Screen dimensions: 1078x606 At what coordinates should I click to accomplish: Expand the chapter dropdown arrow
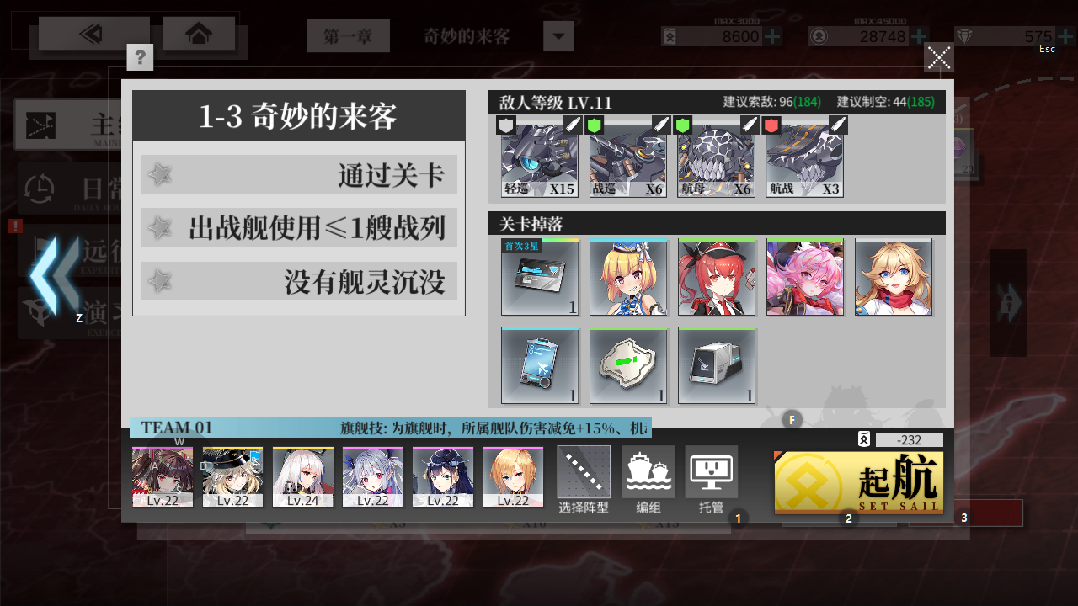(x=559, y=36)
